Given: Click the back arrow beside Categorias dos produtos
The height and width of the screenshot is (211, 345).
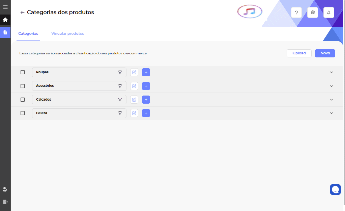Looking at the screenshot, I should pyautogui.click(x=22, y=12).
